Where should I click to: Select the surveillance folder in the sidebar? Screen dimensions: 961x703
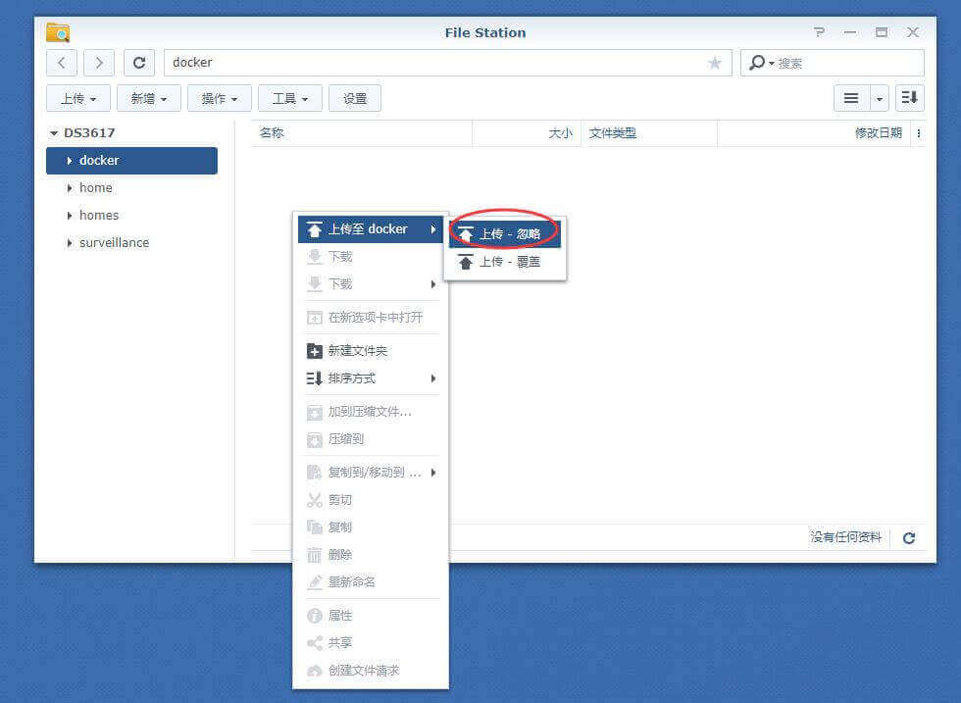coord(113,242)
